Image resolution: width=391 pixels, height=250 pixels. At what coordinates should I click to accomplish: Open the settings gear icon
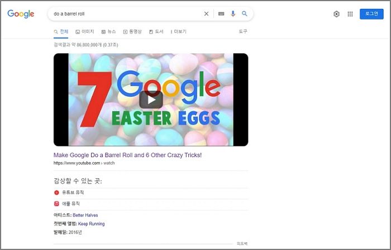(336, 14)
